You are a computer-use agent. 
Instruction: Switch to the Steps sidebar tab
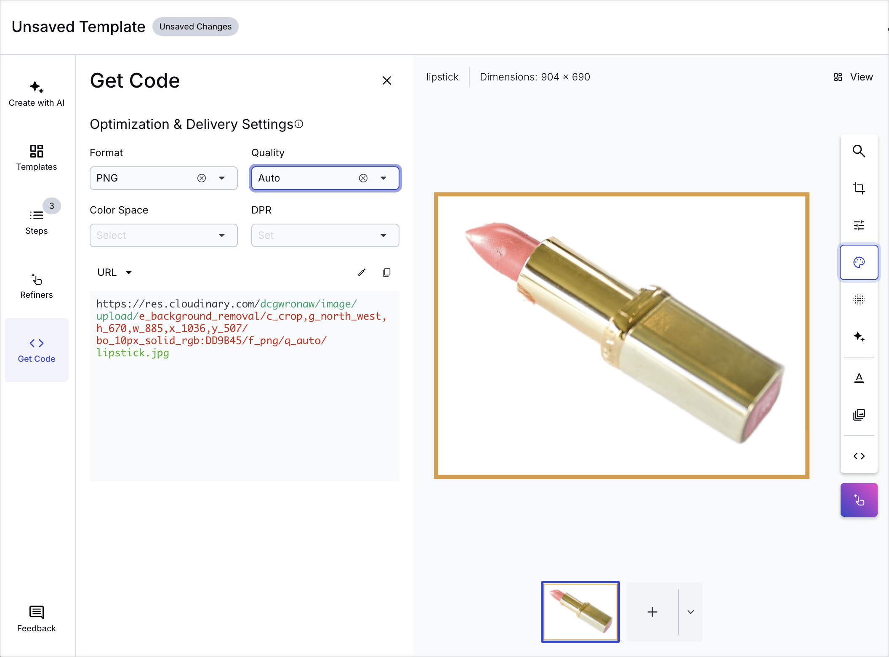[x=37, y=222]
